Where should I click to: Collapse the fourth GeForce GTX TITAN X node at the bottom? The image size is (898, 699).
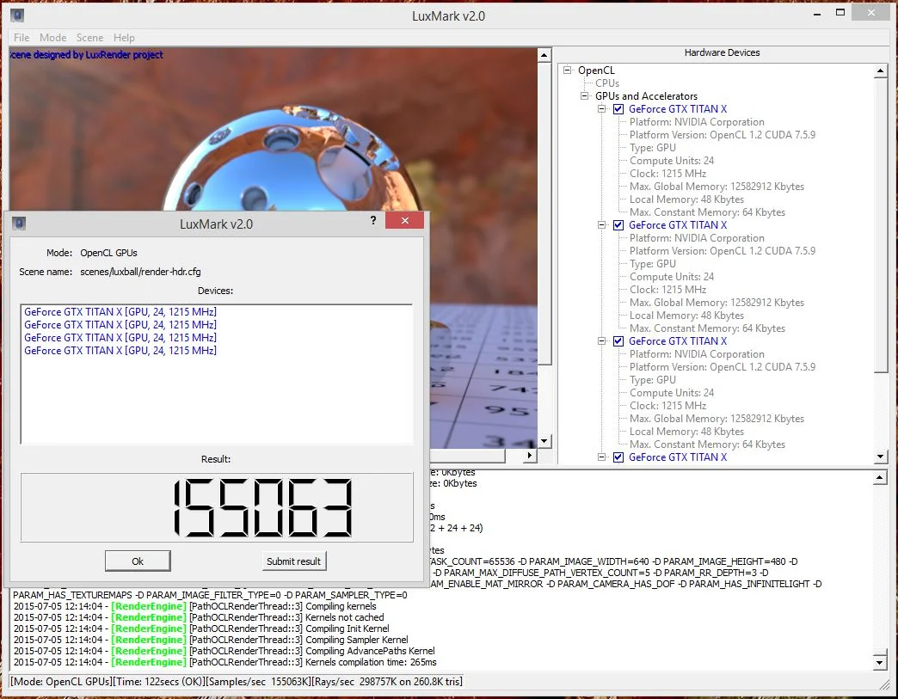pos(601,457)
